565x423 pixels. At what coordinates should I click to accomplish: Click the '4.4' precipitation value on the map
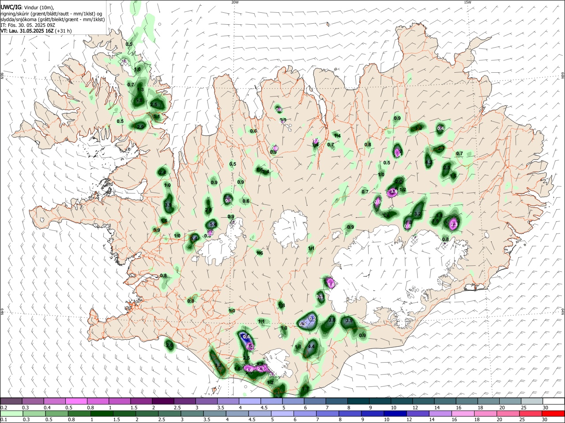(311, 346)
